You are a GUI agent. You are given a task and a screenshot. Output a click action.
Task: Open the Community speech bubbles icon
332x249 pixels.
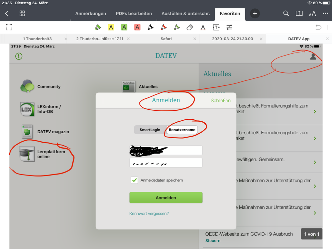[x=27, y=86]
